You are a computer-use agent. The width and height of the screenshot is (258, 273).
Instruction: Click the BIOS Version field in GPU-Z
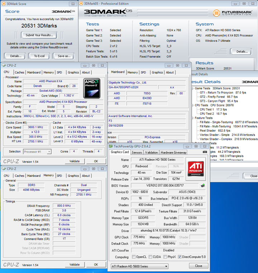click(165, 185)
